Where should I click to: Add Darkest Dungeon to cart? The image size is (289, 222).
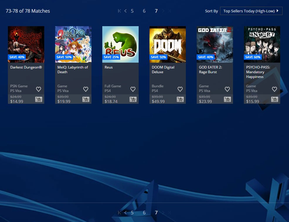pyautogui.click(x=38, y=99)
